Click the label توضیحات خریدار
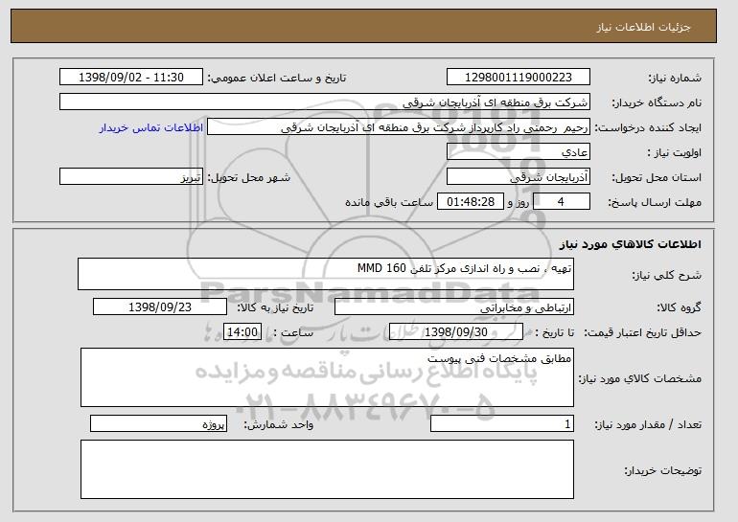The image size is (738, 522). pos(662,470)
